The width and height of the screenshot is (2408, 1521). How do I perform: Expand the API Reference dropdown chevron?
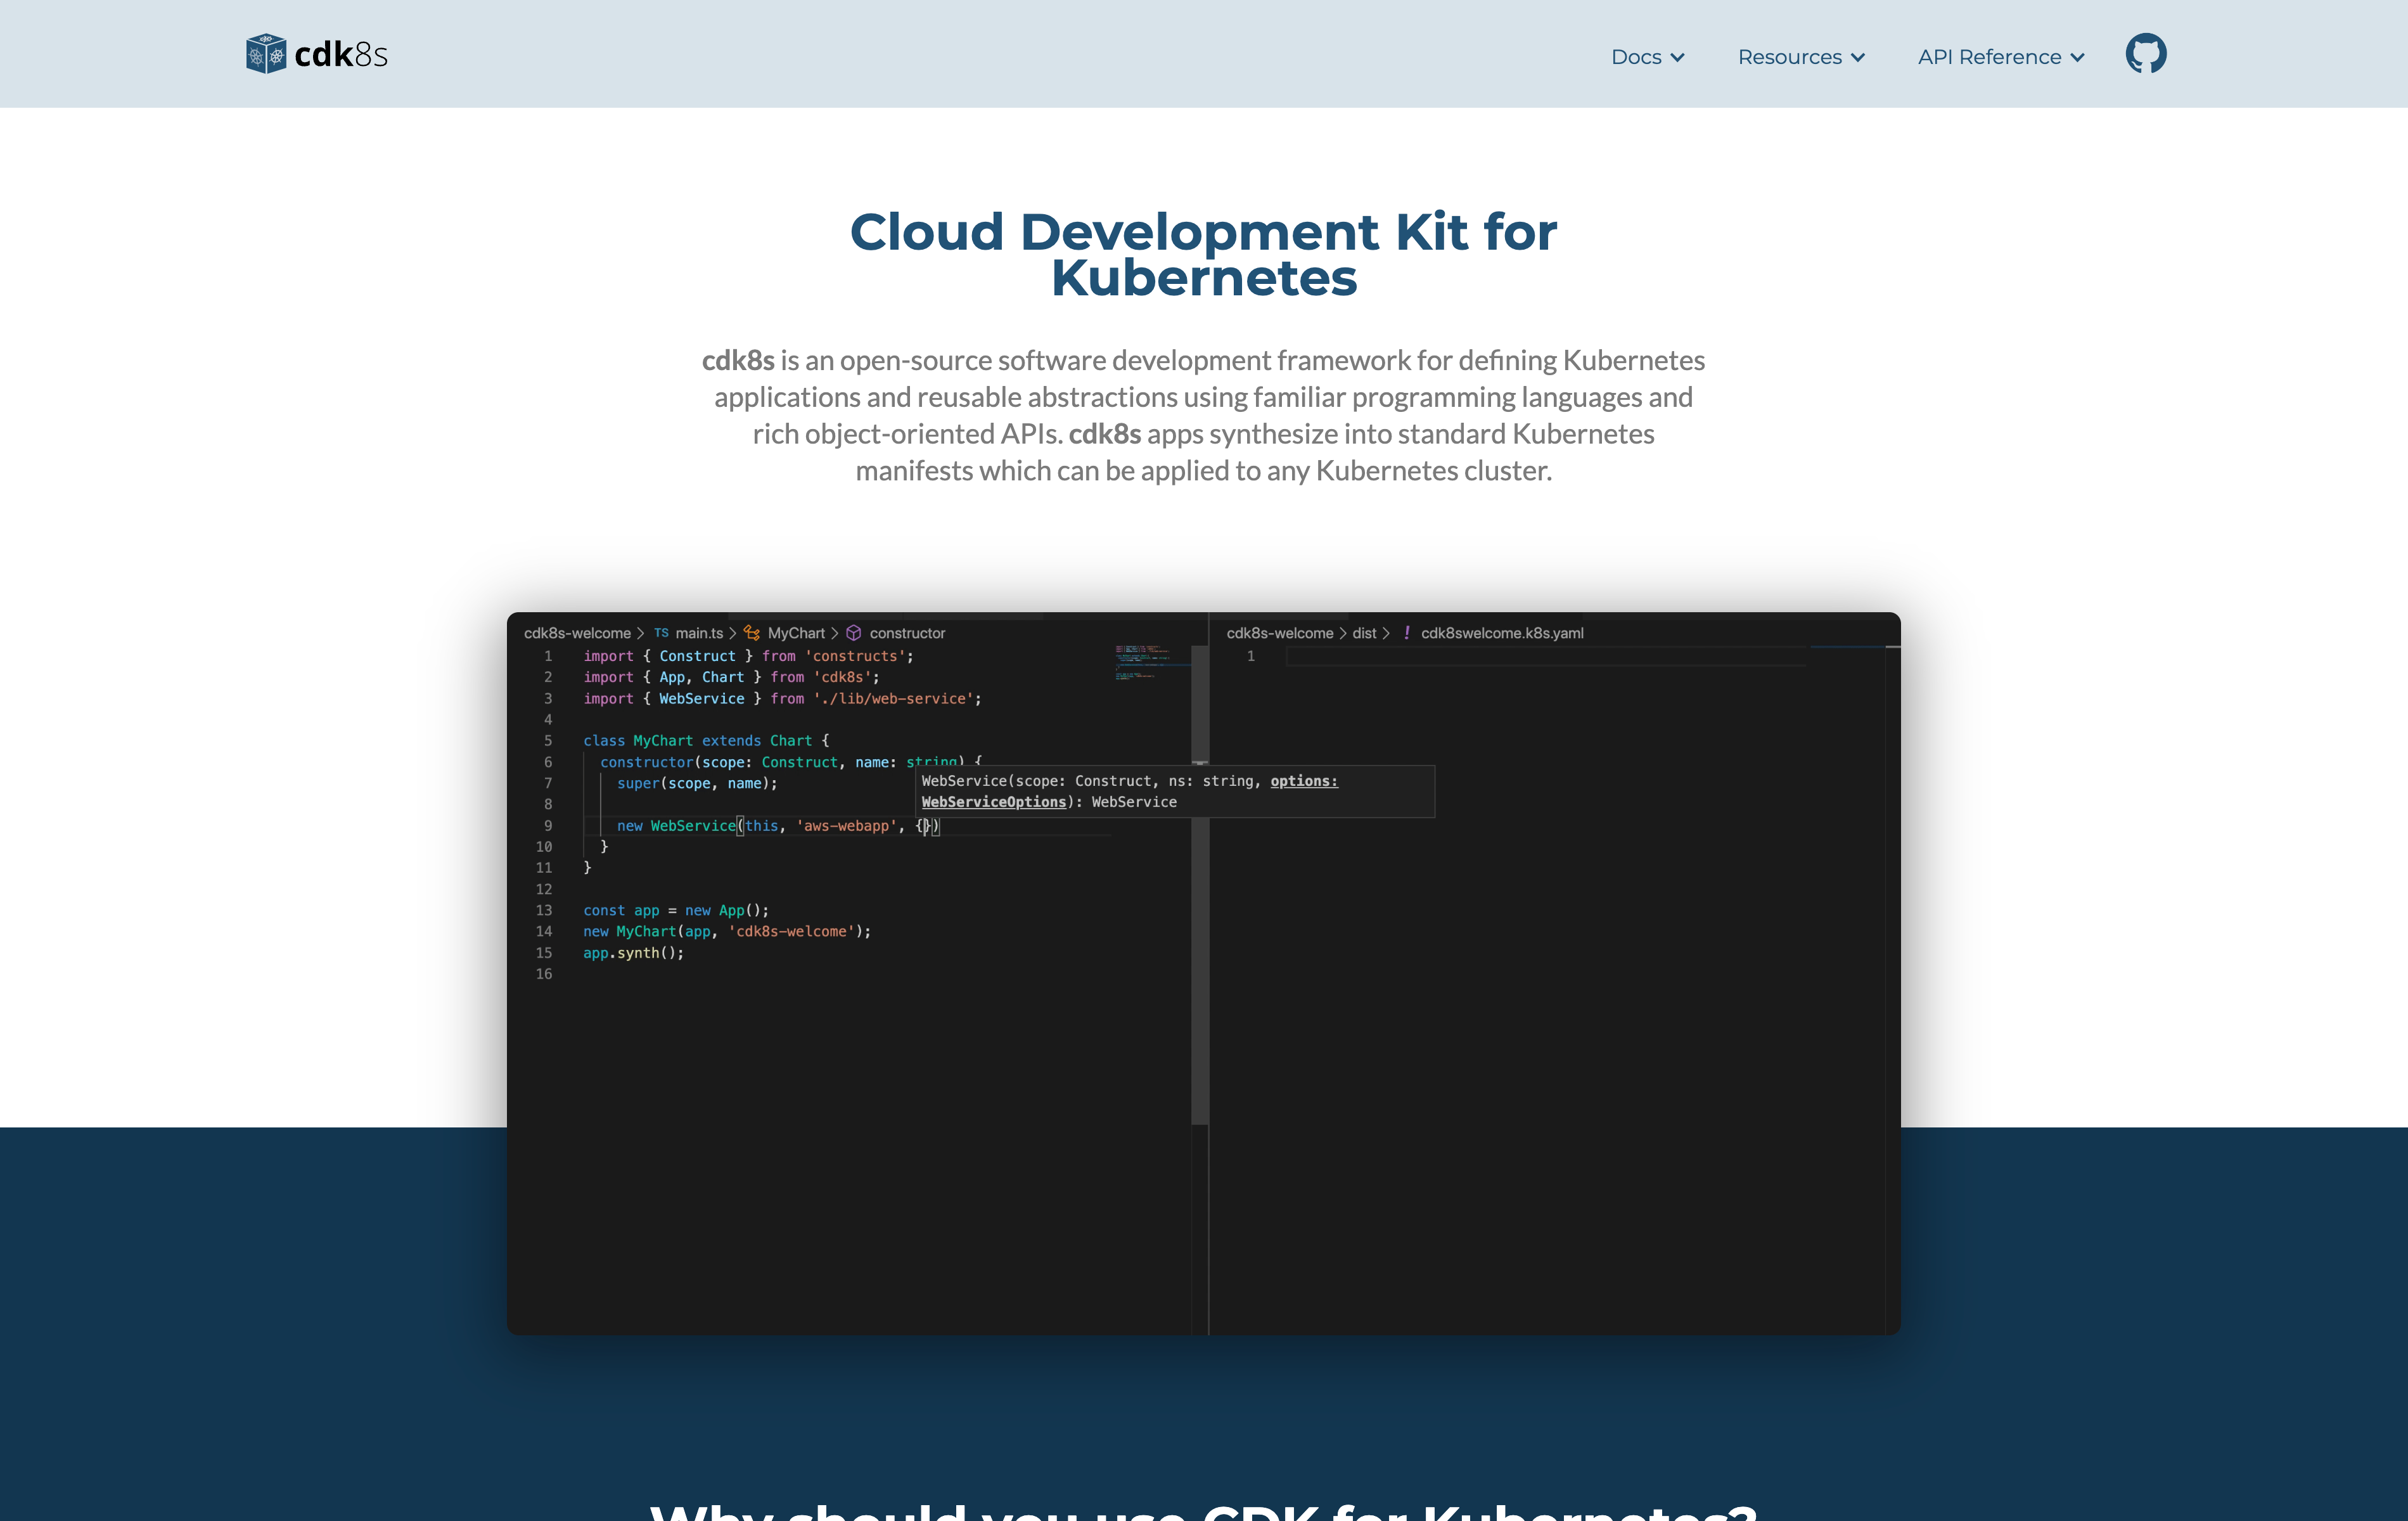pyautogui.click(x=2078, y=58)
